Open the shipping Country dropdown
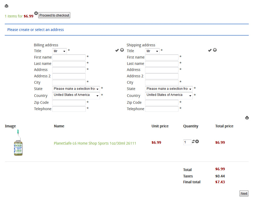 (169, 95)
